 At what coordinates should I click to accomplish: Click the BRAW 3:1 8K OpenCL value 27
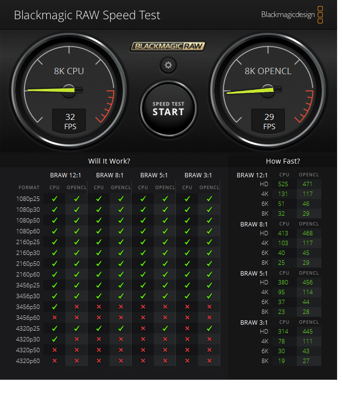coord(306,361)
